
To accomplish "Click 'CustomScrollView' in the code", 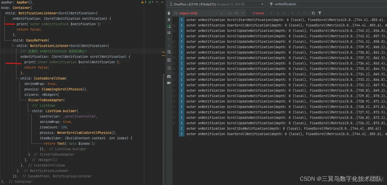I will pos(49,79).
